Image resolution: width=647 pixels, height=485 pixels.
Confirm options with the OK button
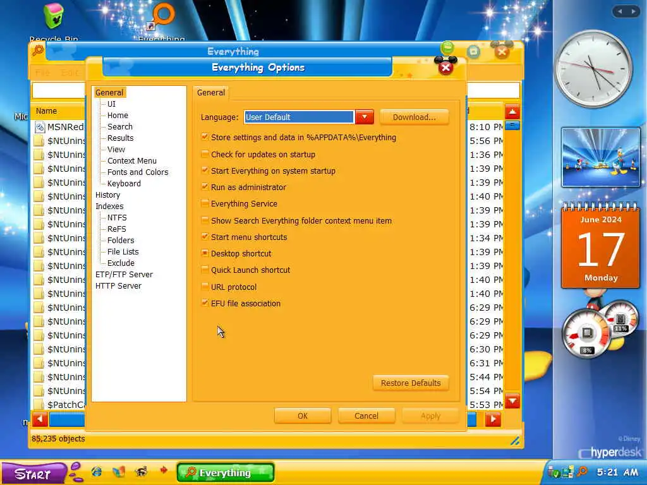click(x=303, y=416)
